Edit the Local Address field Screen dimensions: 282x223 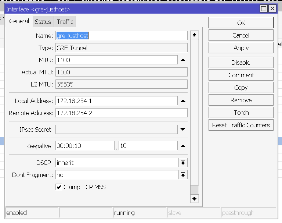(x=116, y=101)
